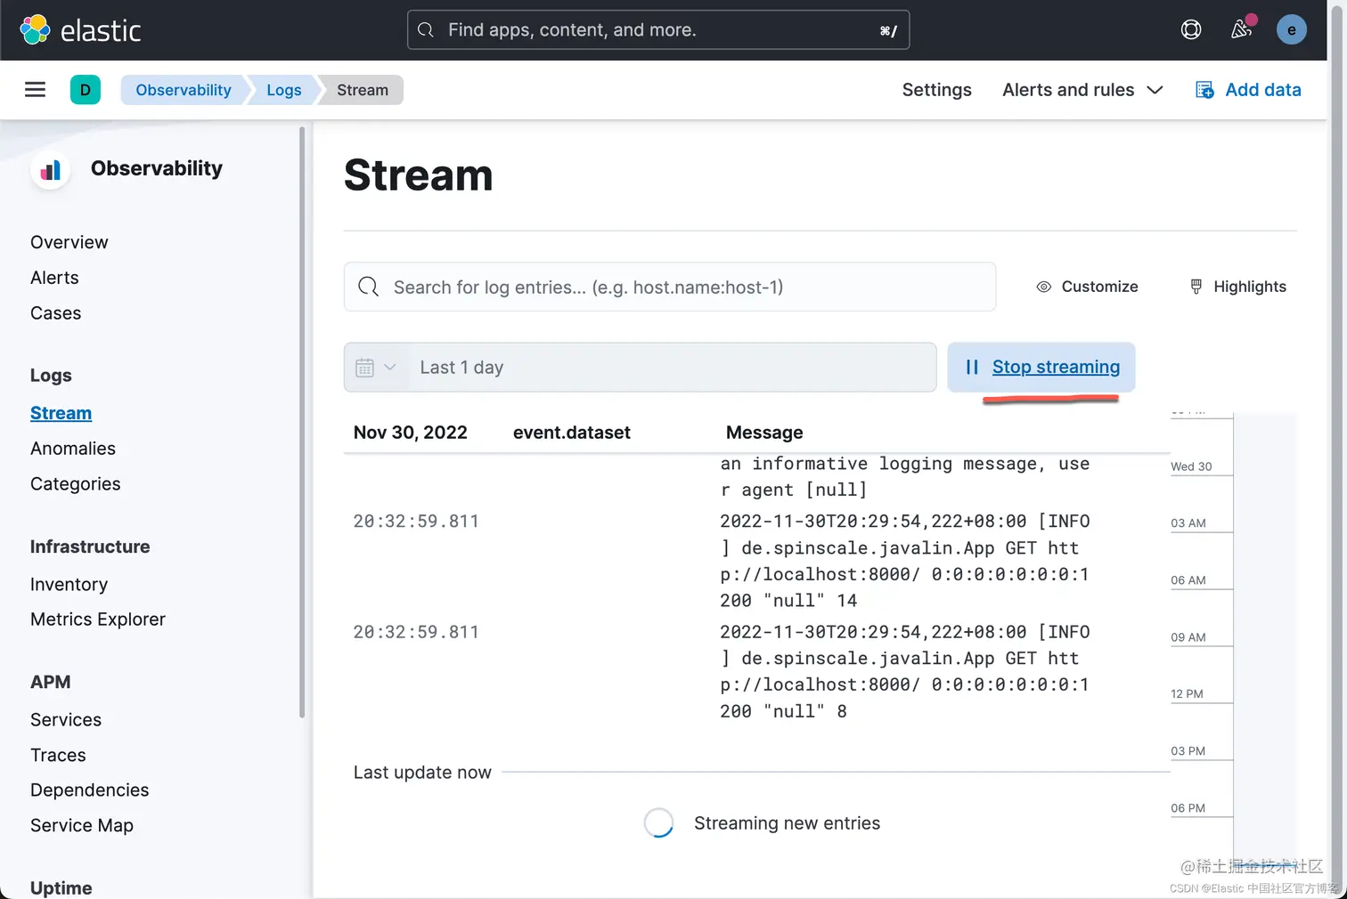The width and height of the screenshot is (1347, 899).
Task: Click the Logs section heading in sidebar
Action: click(51, 376)
